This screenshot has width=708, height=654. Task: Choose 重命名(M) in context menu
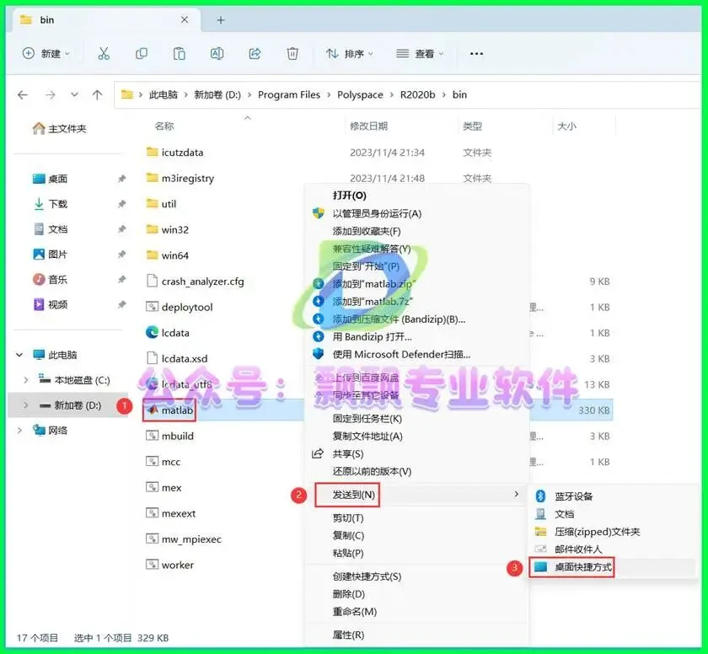(355, 612)
